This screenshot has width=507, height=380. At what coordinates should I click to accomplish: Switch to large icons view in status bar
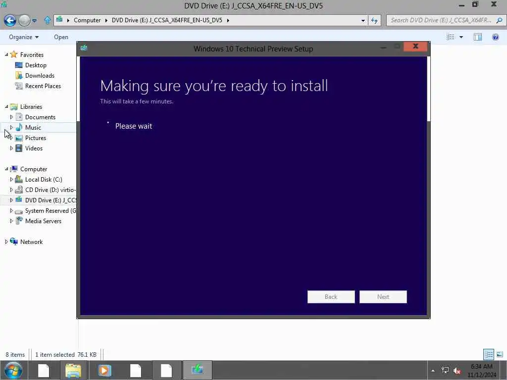(x=500, y=354)
